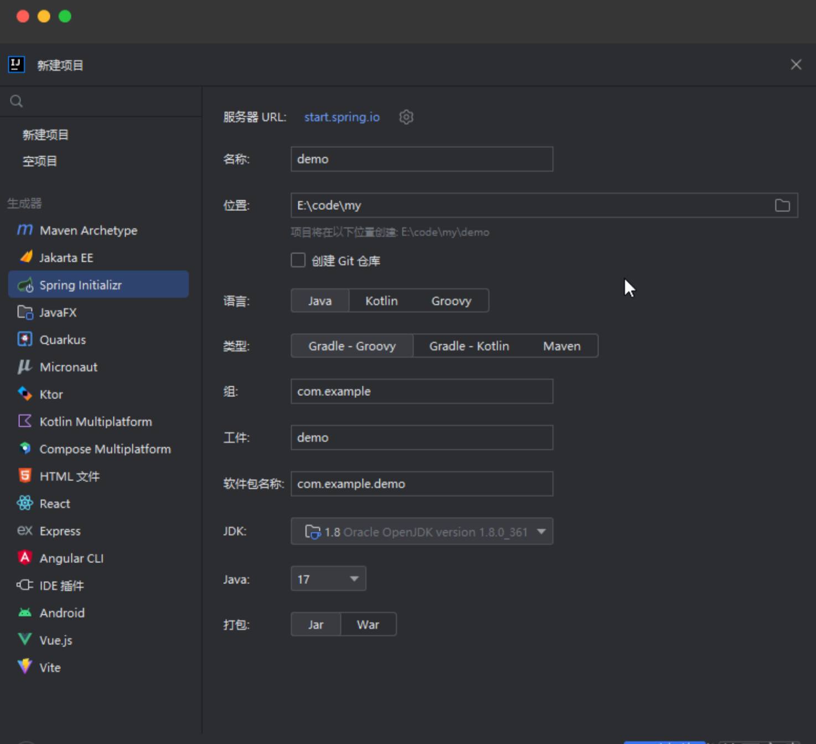The image size is (816, 744).
Task: Click the Angular CLI shield icon
Action: tap(25, 557)
